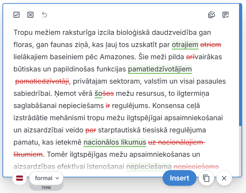Click the reject all changes X icon
Viewport: 246px width, 193px height.
tap(30, 15)
